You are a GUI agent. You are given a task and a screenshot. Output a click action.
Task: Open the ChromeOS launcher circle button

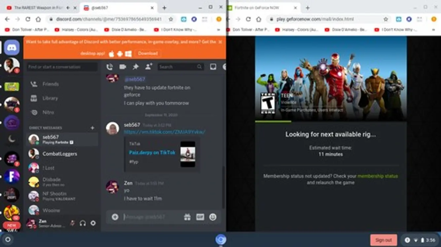click(8, 240)
